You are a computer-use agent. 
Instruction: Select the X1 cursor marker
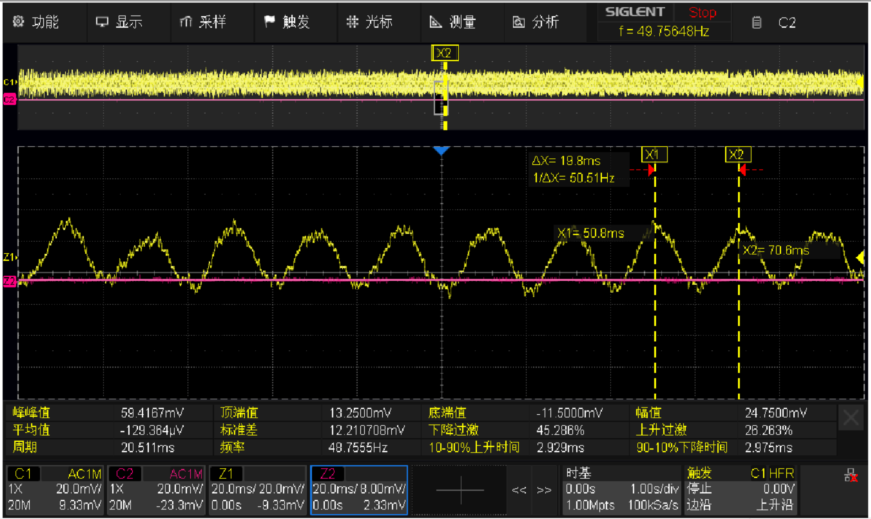point(654,155)
